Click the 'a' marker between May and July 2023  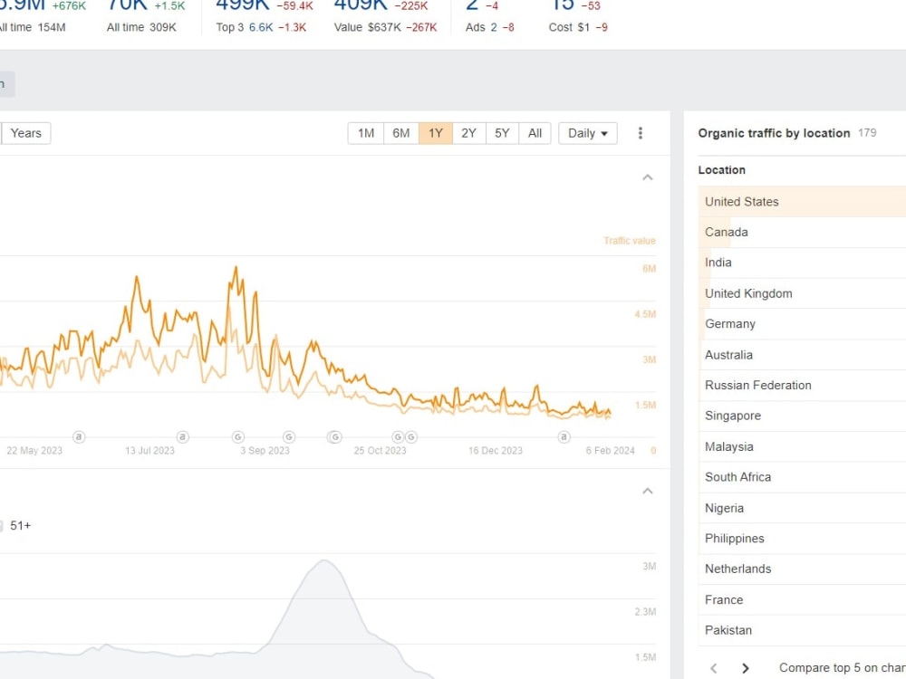[79, 437]
